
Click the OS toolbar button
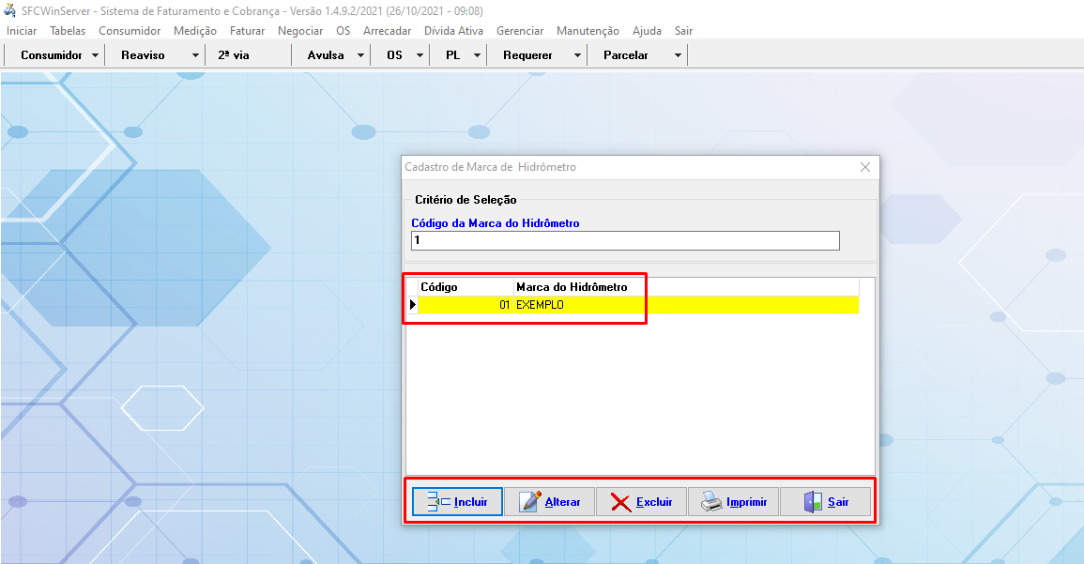[394, 55]
